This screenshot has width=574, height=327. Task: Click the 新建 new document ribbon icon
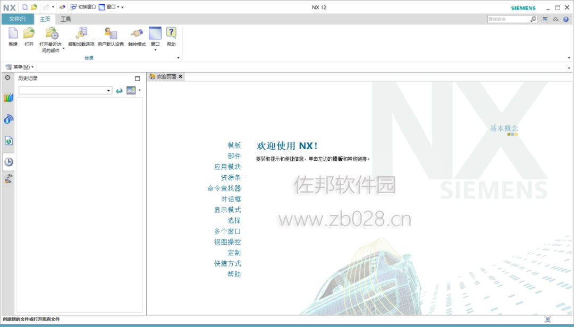tap(13, 37)
